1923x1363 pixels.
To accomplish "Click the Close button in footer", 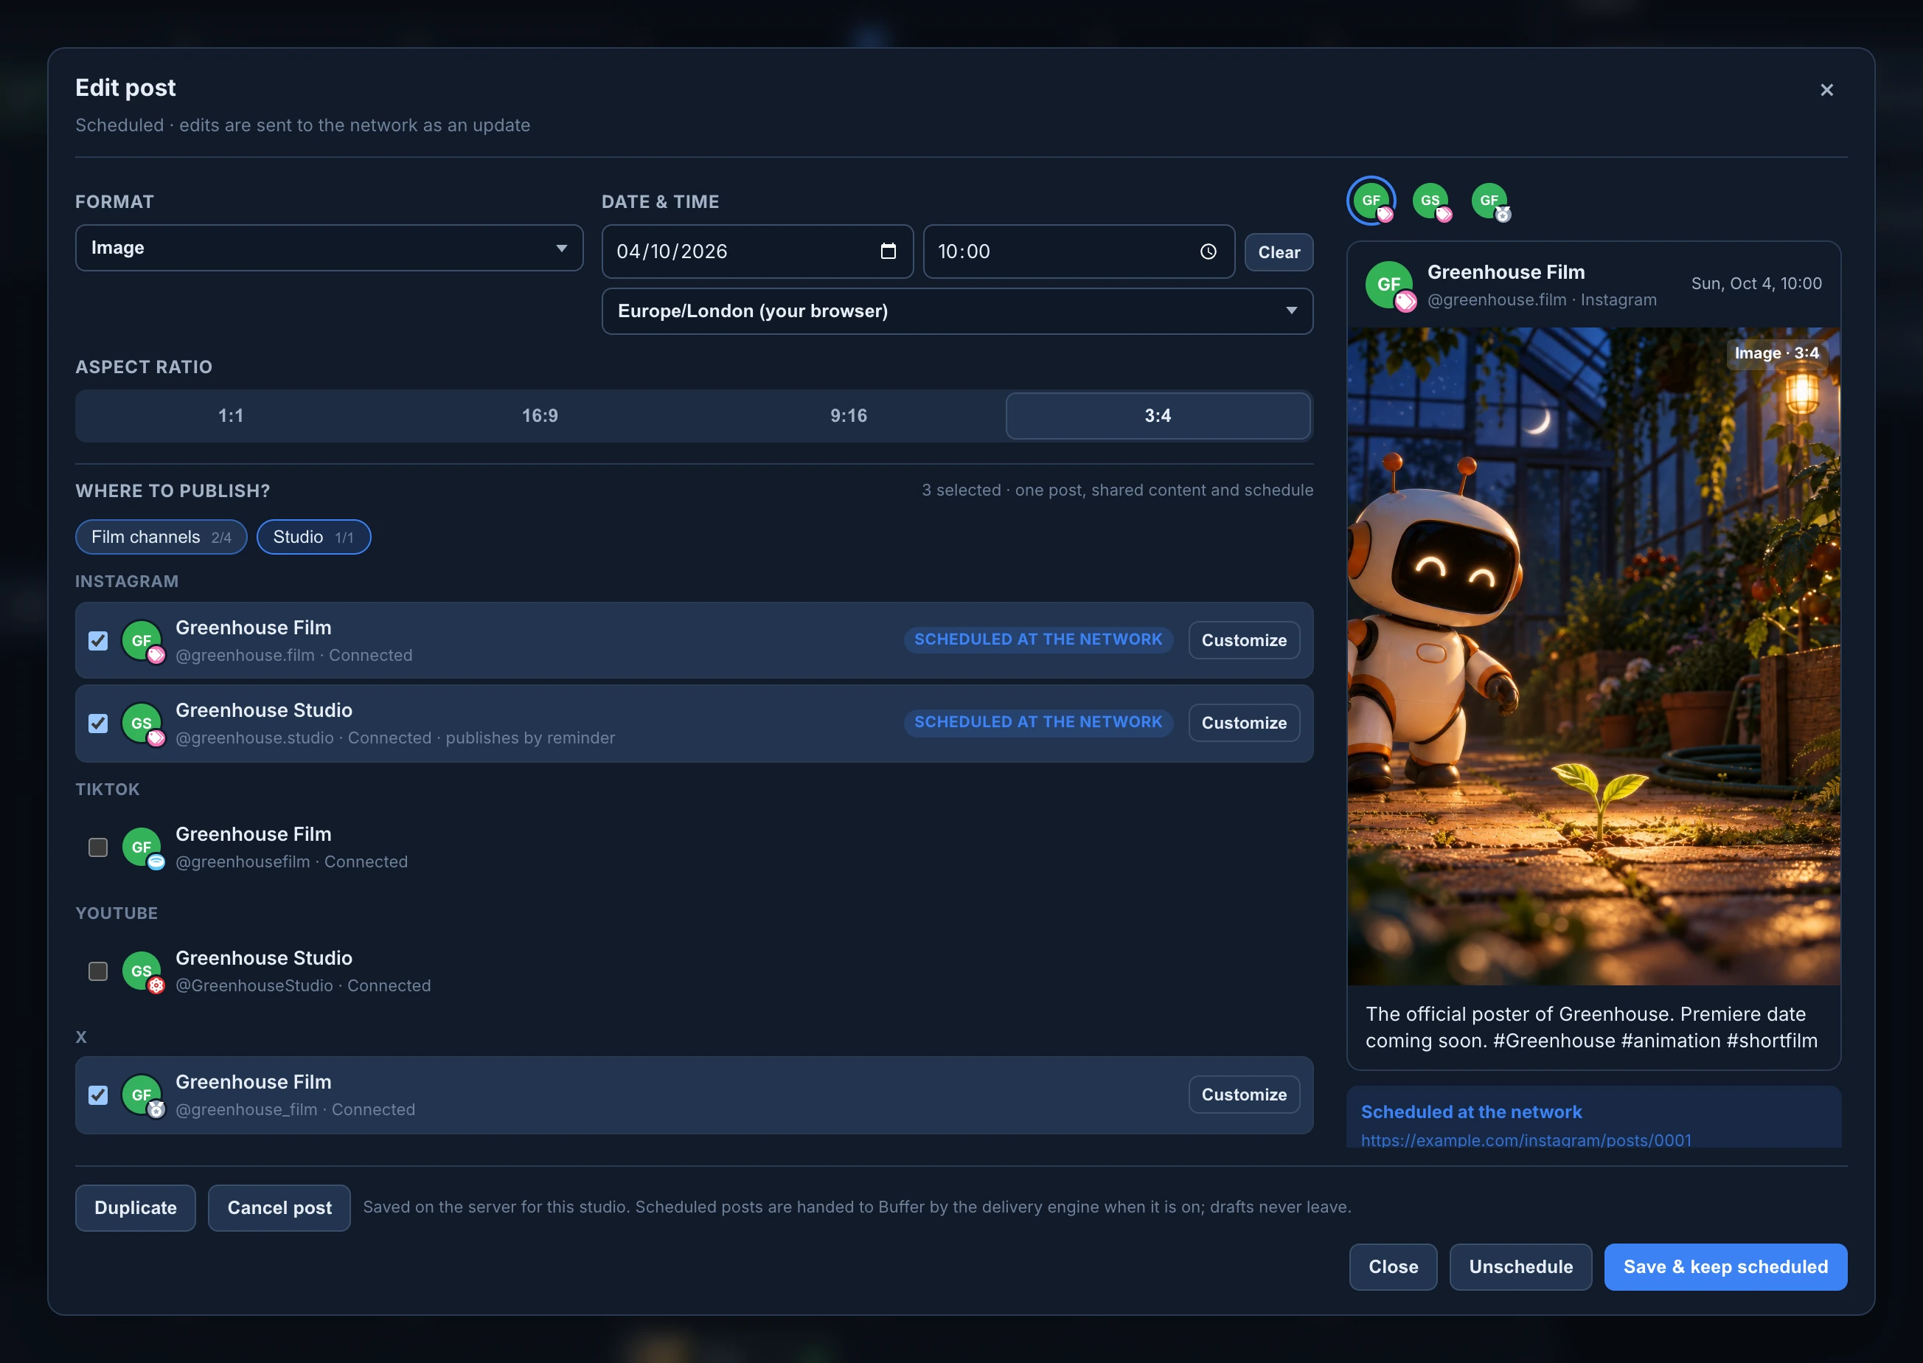I will point(1393,1266).
